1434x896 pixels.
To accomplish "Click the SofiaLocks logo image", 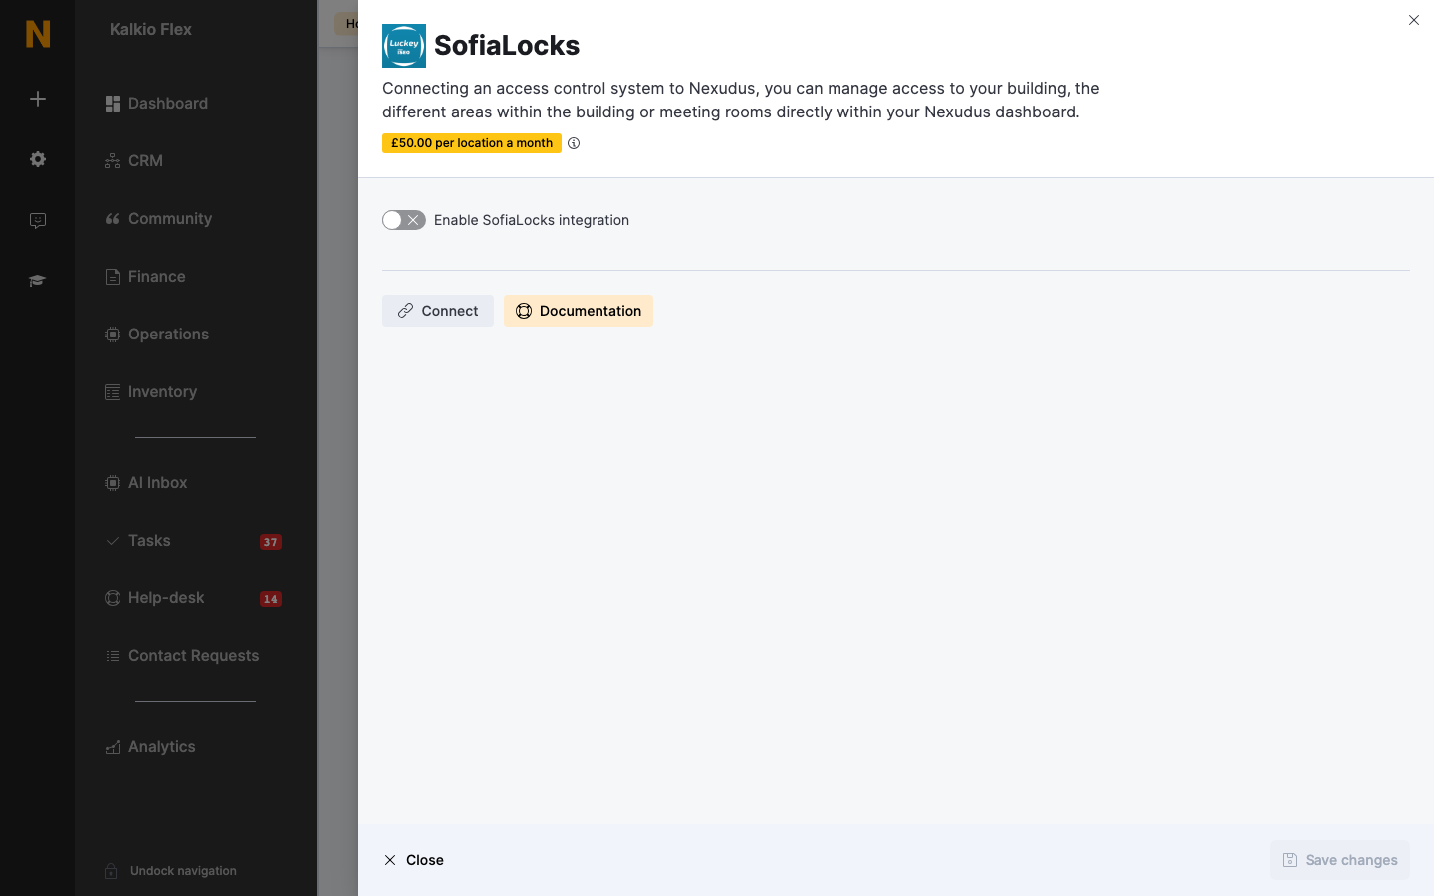I will click(404, 46).
